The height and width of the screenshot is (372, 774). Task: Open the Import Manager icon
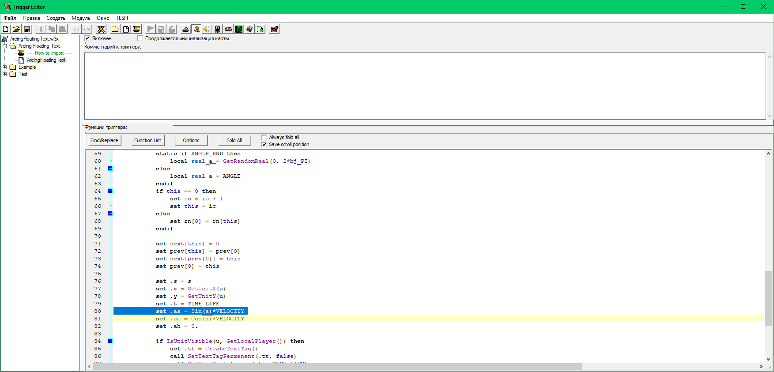click(x=260, y=29)
